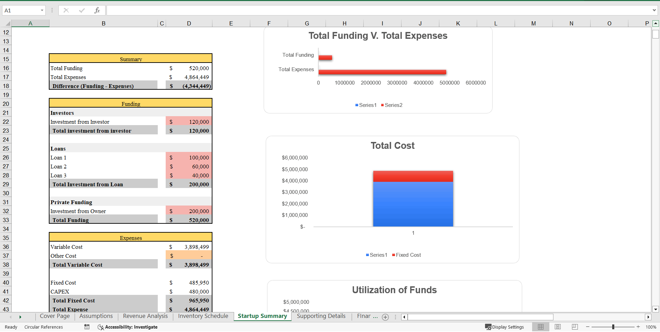Click the Other Cost orange input cell
This screenshot has width=660, height=332.
click(x=189, y=256)
